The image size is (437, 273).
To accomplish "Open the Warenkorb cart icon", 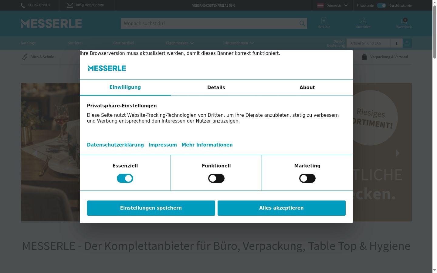I will [x=404, y=21].
